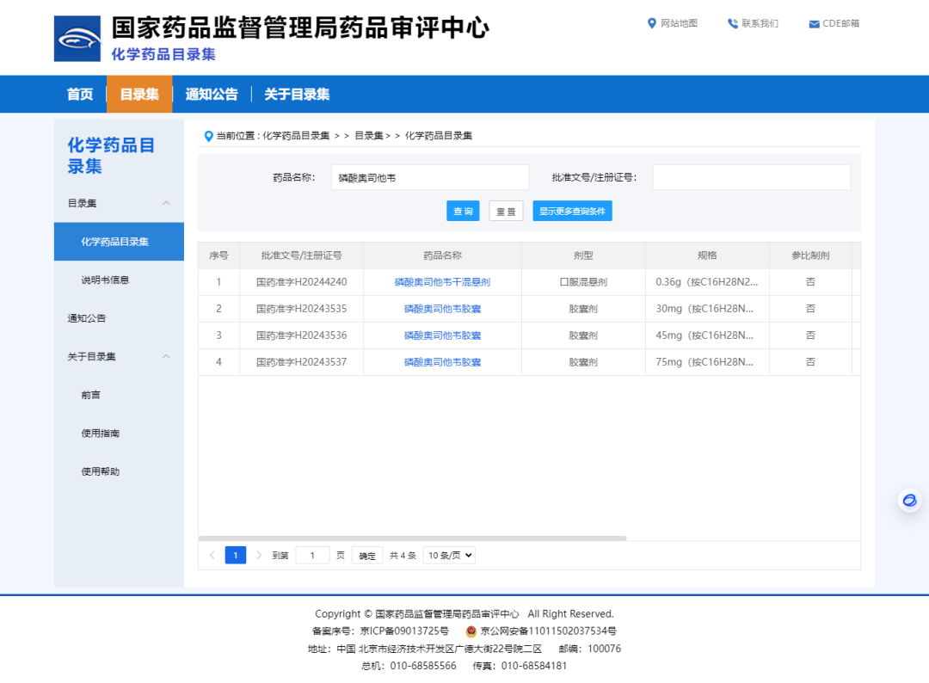Image resolution: width=929 pixels, height=683 pixels.
Task: Open the 10 条/页 page size dropdown
Action: coord(449,556)
